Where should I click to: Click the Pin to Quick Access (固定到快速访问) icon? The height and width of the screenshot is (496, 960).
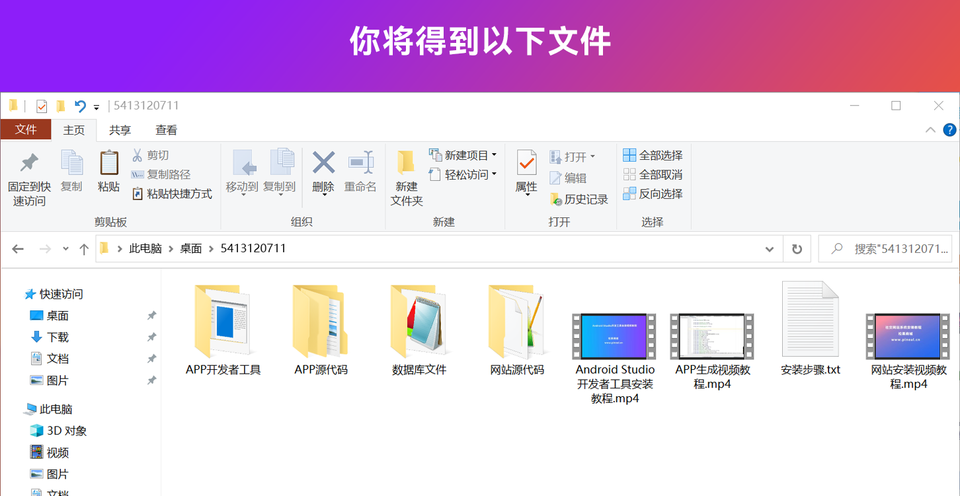coord(29,163)
